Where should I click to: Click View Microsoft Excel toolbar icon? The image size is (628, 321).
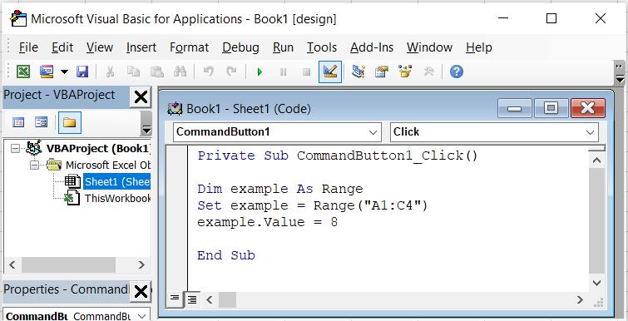click(23, 72)
